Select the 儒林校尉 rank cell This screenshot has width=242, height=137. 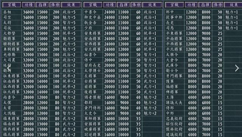click(174, 129)
